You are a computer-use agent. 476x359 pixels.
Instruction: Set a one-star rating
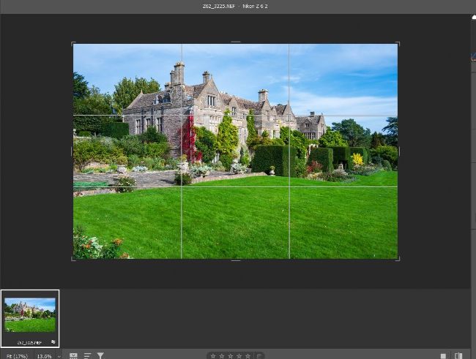tap(213, 356)
